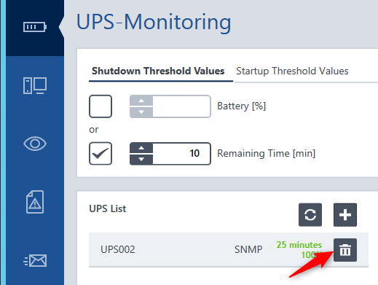Open the eye monitoring view in sidebar
The width and height of the screenshot is (378, 285).
(35, 144)
